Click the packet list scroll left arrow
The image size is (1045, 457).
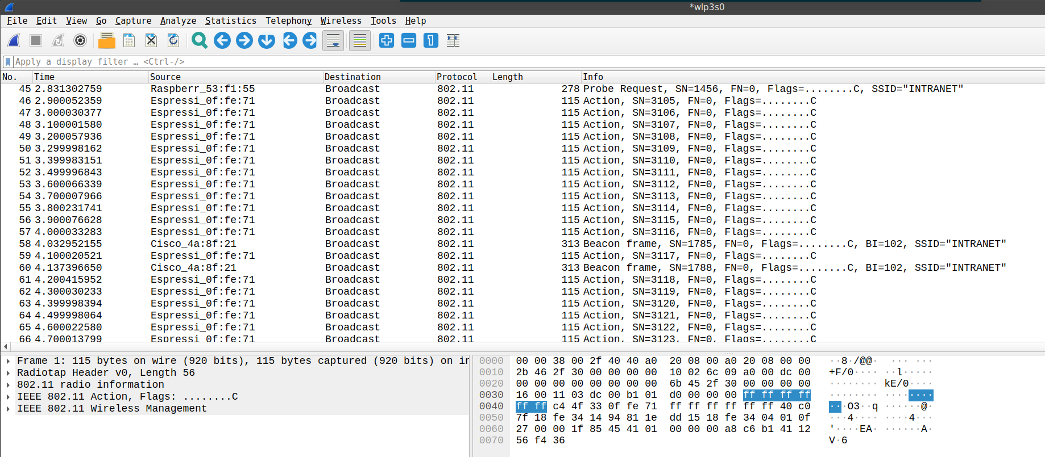[6, 347]
